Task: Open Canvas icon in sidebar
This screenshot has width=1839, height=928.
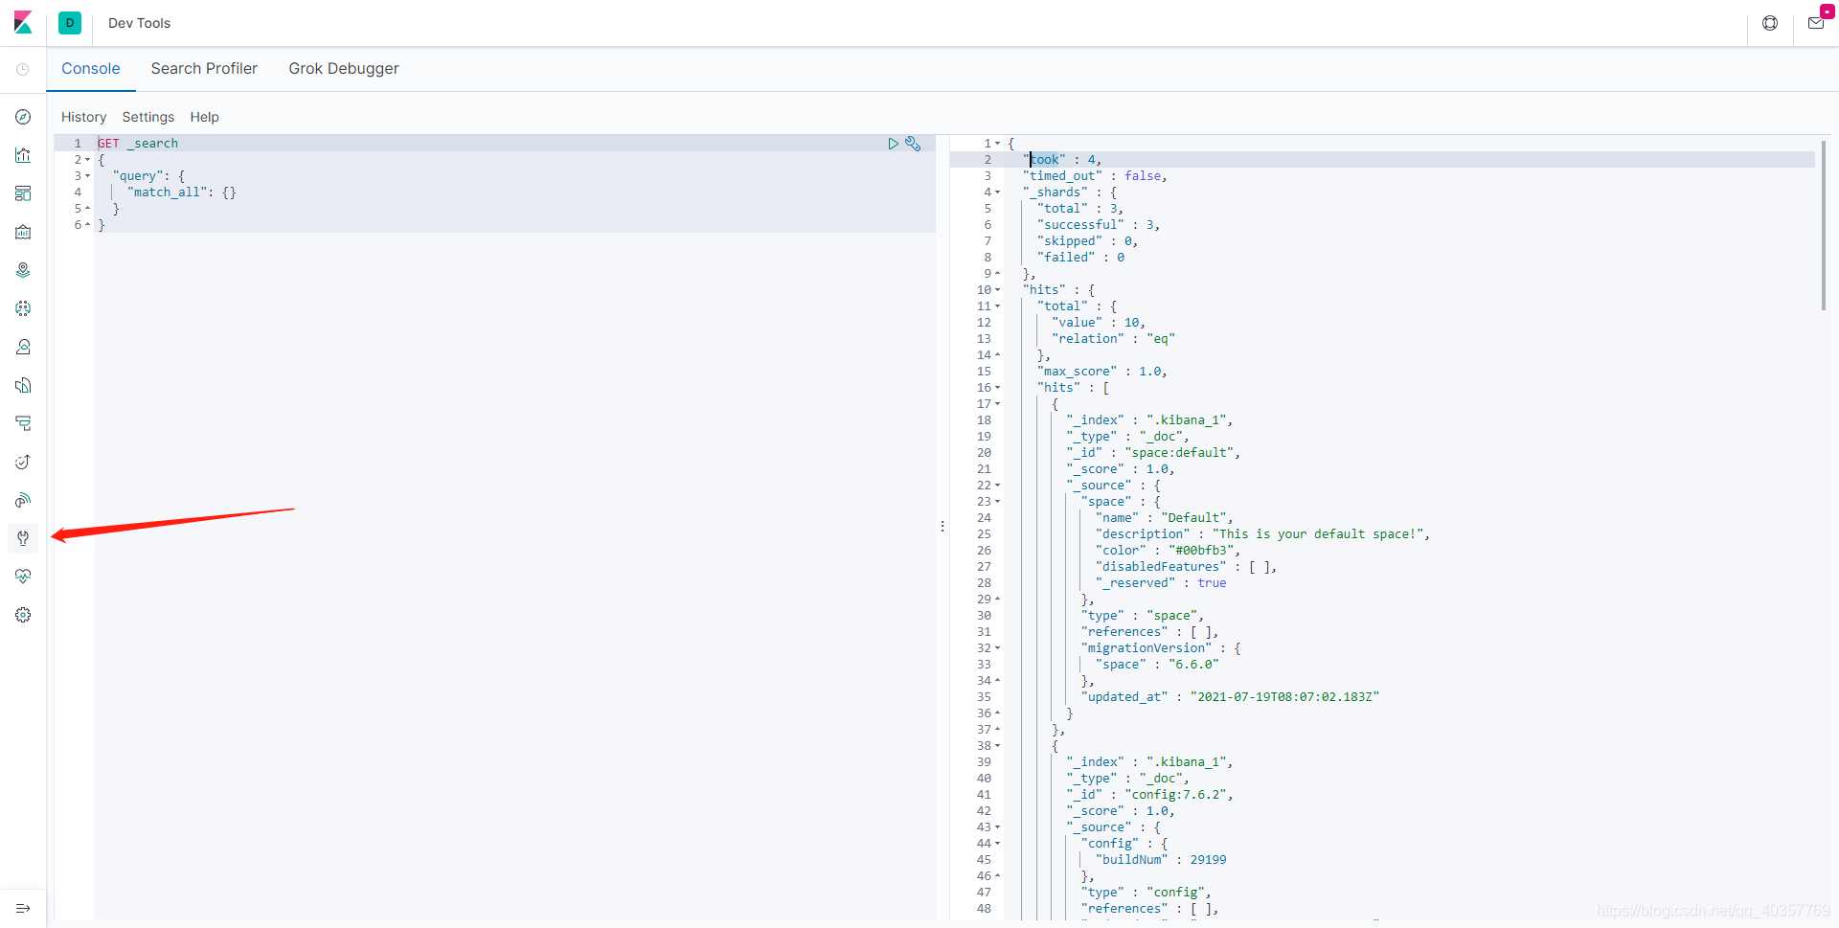Action: (23, 232)
